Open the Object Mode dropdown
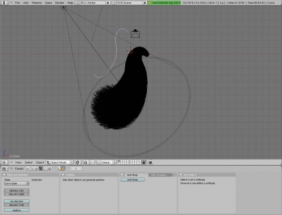Screen dimensions: 282x215 60,162
